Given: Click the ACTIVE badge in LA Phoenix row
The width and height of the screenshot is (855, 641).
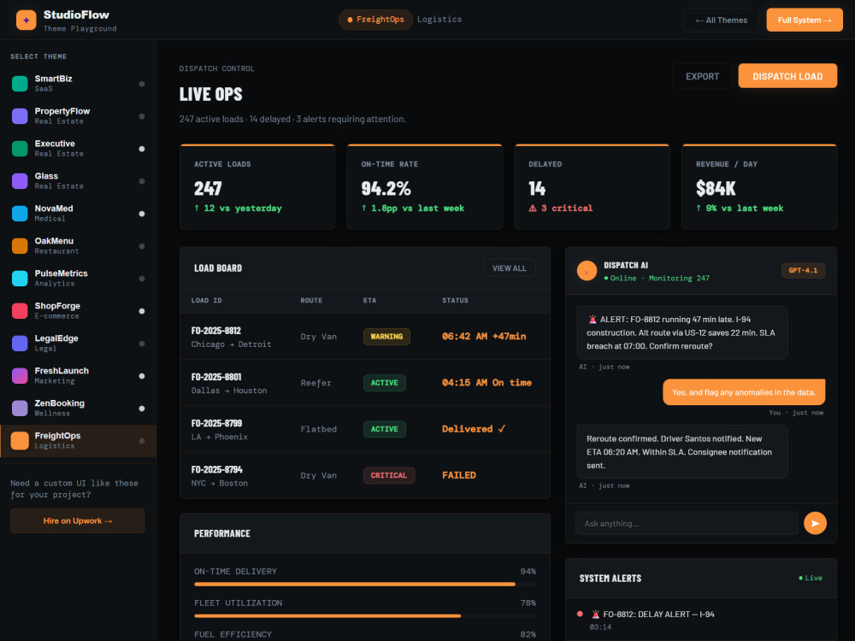Looking at the screenshot, I should tap(385, 429).
